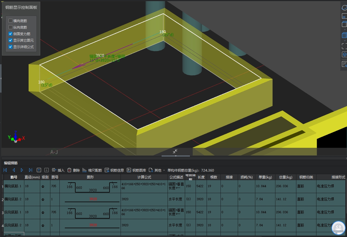The width and height of the screenshot is (347, 237).
Task: Click the row number 2 header
Action: click(x=3, y=199)
